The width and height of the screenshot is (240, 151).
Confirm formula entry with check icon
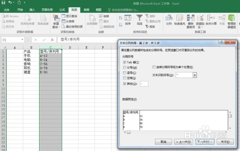pos(44,40)
